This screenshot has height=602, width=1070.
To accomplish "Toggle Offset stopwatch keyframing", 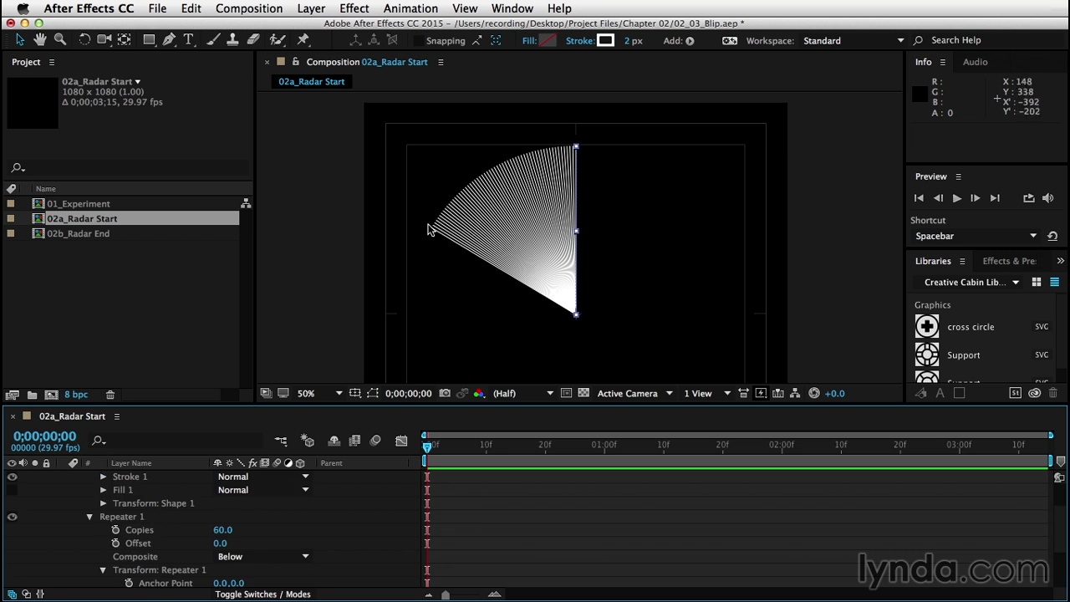I will click(x=116, y=543).
